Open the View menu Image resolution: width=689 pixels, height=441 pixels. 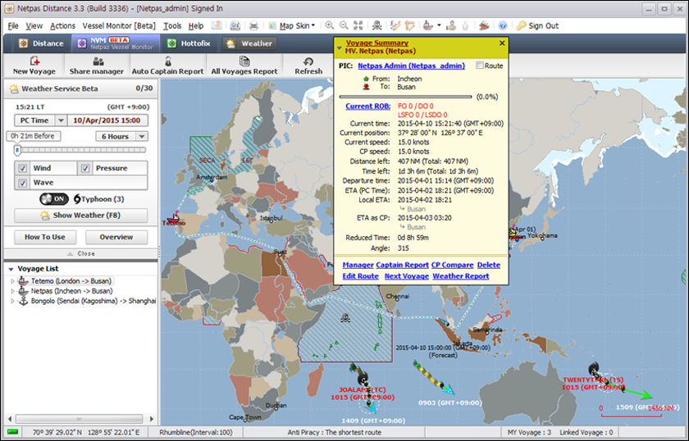pyautogui.click(x=34, y=26)
